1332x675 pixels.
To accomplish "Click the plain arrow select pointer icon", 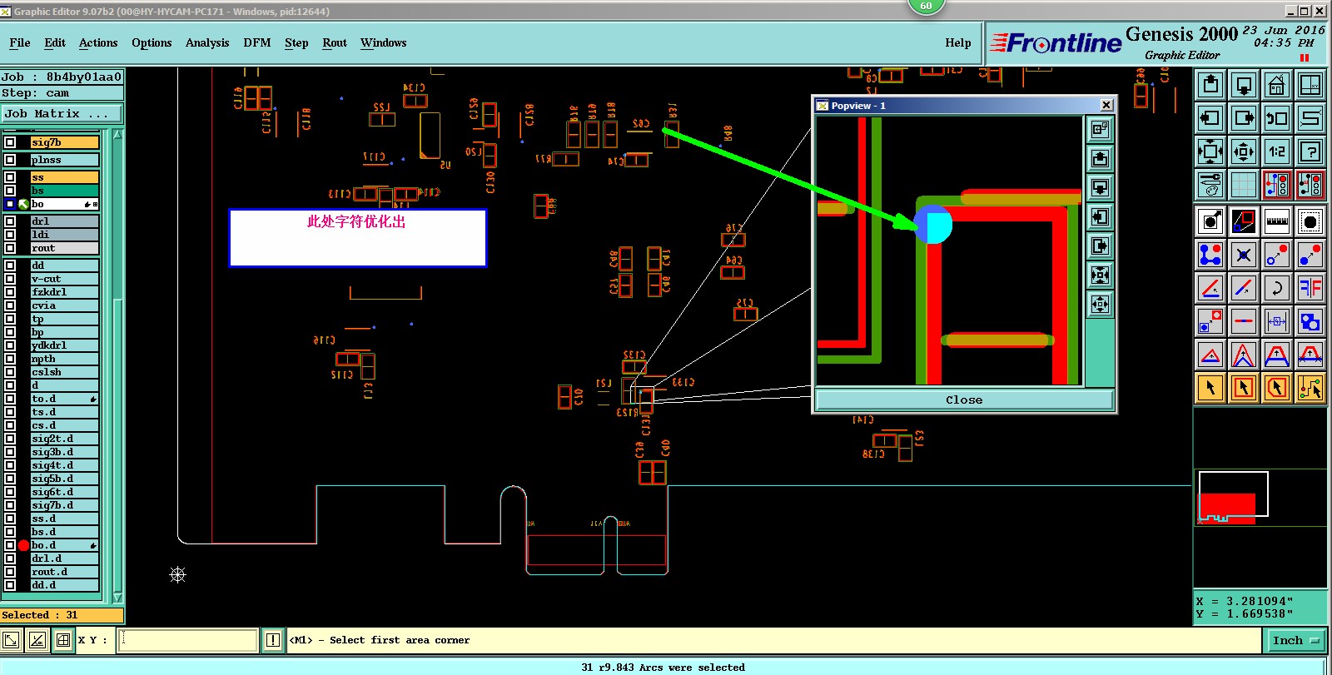I will pyautogui.click(x=1210, y=388).
